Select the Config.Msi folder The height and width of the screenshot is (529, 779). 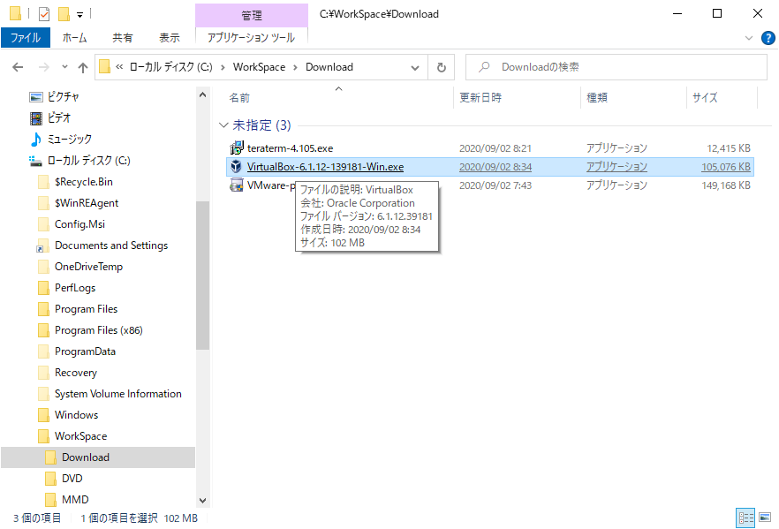click(x=79, y=224)
